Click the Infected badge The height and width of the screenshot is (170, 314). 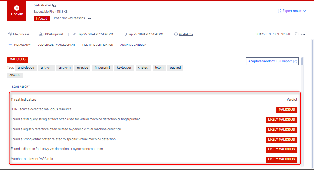point(42,19)
